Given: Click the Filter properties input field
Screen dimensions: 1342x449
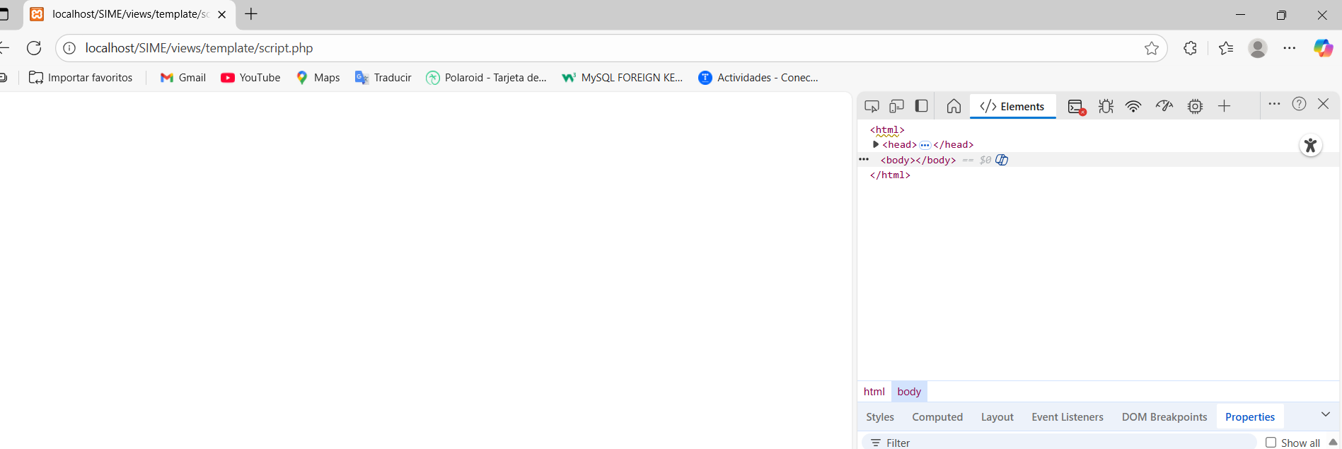Looking at the screenshot, I should pyautogui.click(x=1061, y=443).
